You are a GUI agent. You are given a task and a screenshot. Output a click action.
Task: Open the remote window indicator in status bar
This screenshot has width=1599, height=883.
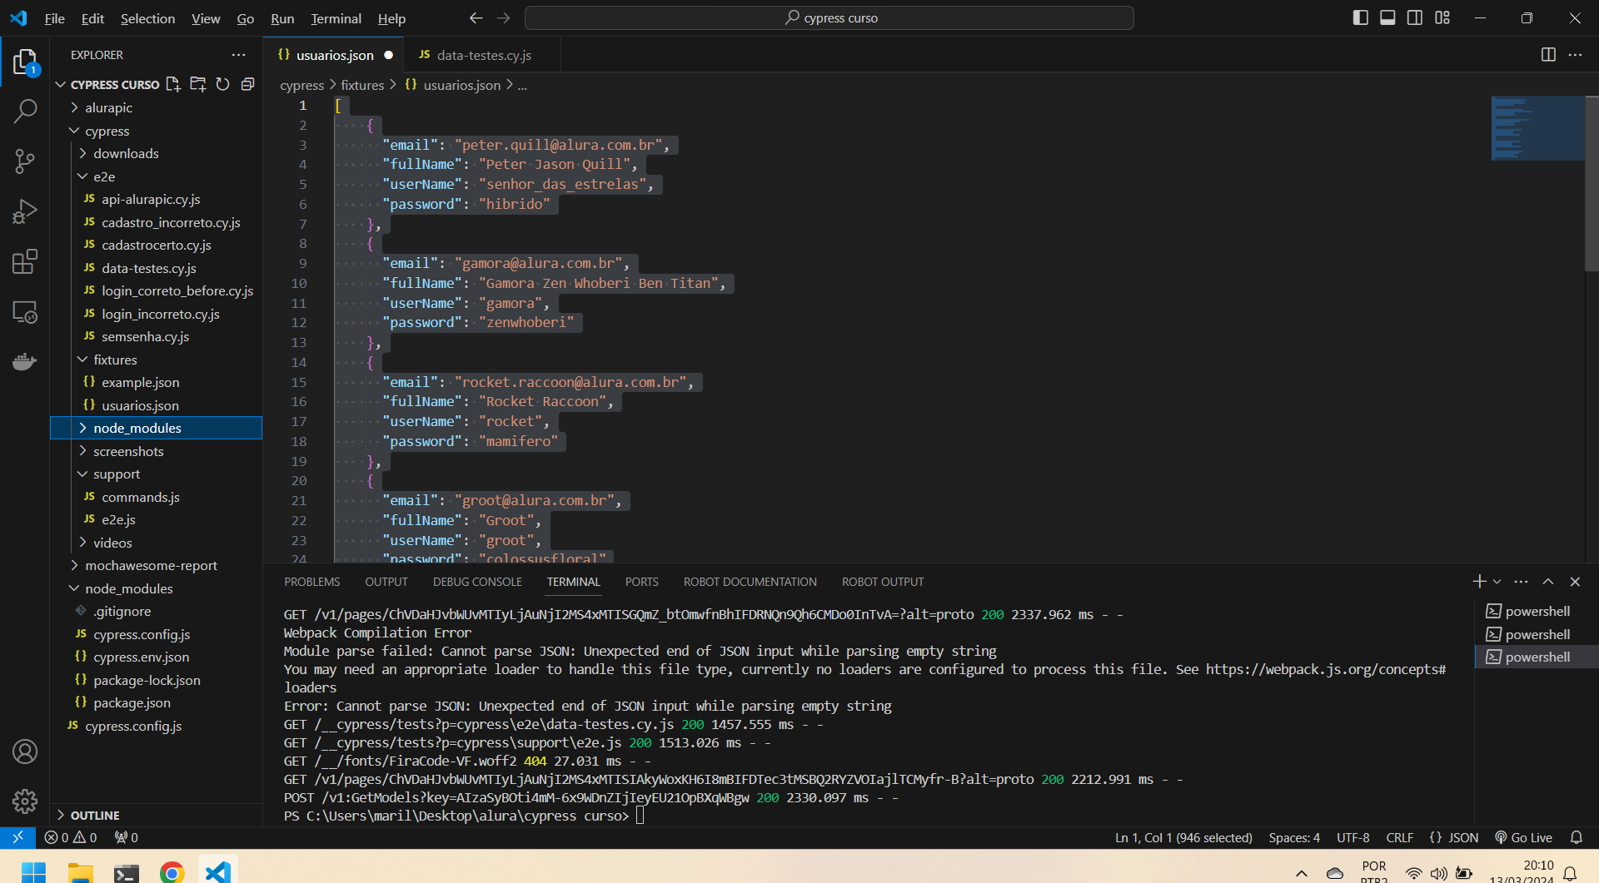(17, 838)
